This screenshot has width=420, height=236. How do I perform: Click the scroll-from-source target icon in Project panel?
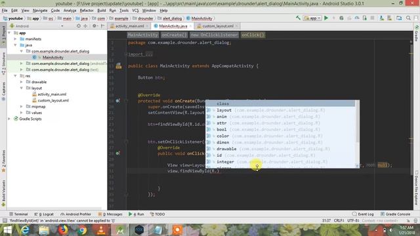79,26
